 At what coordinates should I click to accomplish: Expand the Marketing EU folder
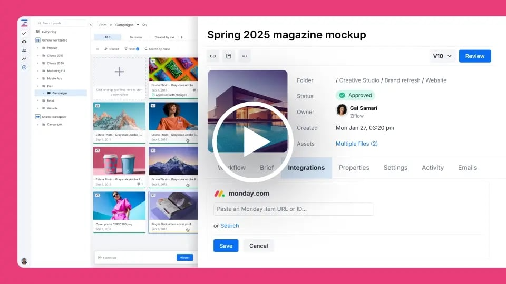tap(38, 70)
